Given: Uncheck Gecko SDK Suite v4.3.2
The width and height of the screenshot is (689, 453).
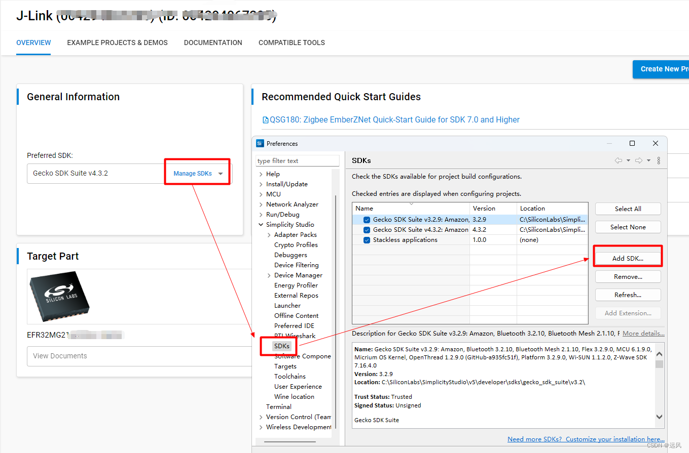Looking at the screenshot, I should tap(367, 229).
